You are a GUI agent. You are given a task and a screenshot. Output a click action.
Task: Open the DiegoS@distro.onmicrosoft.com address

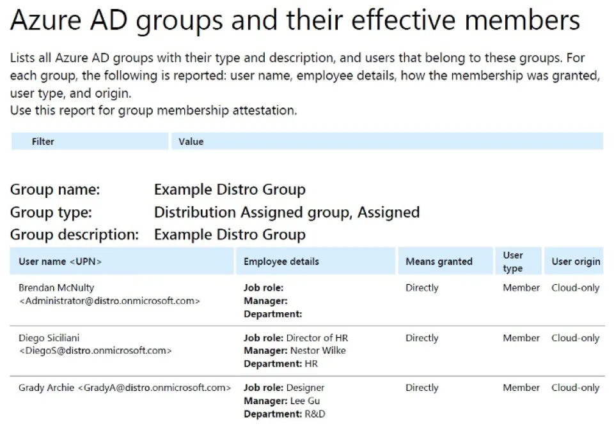point(95,351)
